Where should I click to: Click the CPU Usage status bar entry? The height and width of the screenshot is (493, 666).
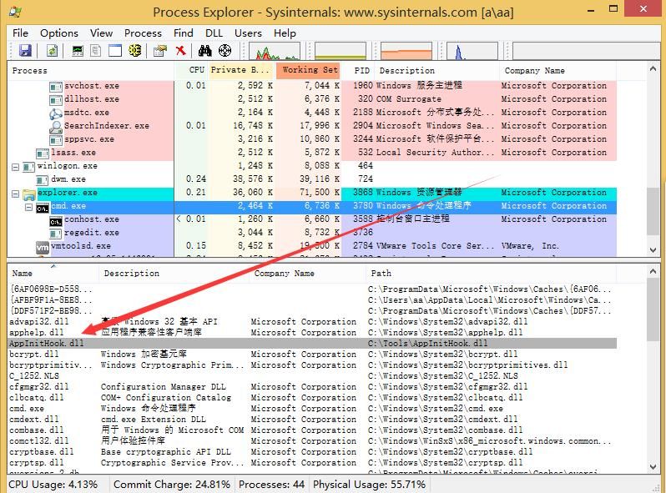(53, 485)
